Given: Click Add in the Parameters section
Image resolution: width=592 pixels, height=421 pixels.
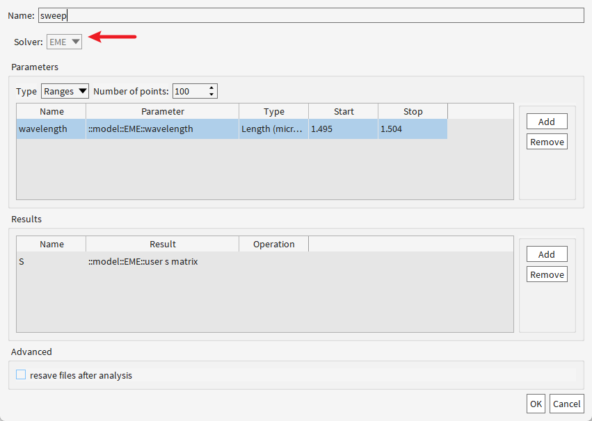Looking at the screenshot, I should pos(547,122).
